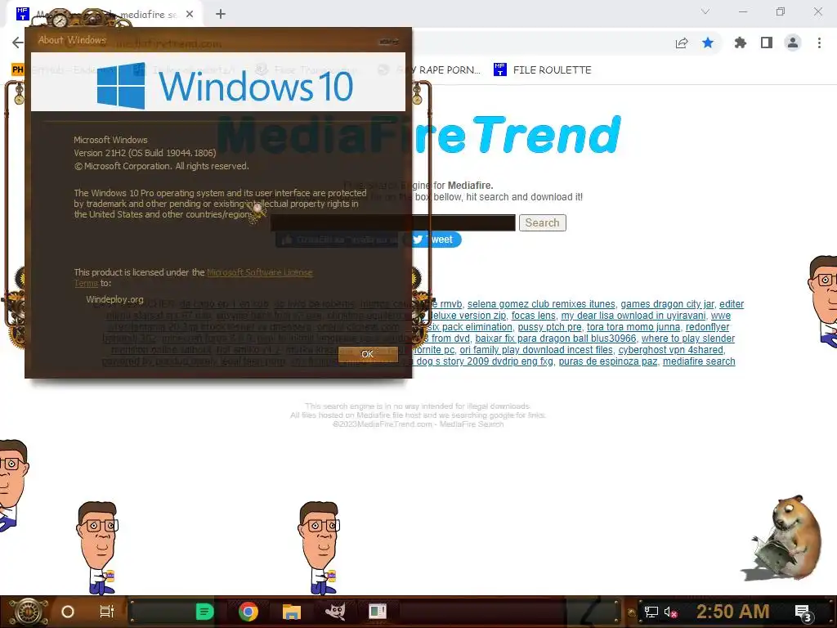This screenshot has height=628, width=837.
Task: Show the Chrome side panel
Action: tap(767, 43)
